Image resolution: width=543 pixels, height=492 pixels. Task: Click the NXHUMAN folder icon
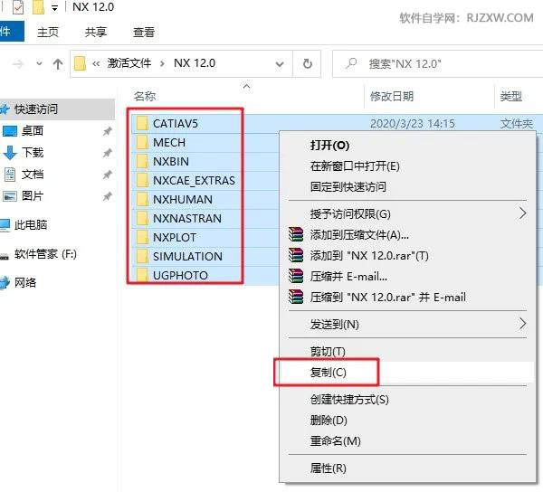pos(142,199)
